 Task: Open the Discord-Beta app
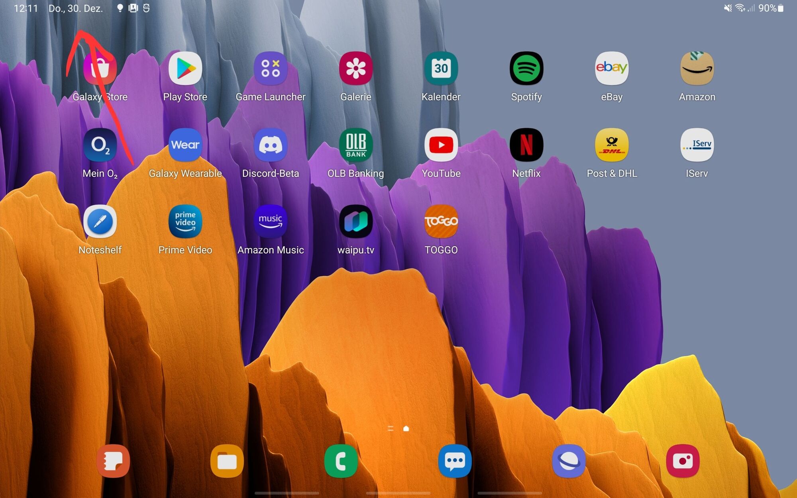[271, 145]
